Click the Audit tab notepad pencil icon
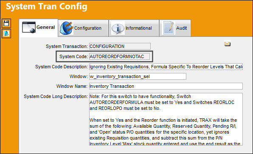Viewport: 253px width, 154px height. click(169, 28)
